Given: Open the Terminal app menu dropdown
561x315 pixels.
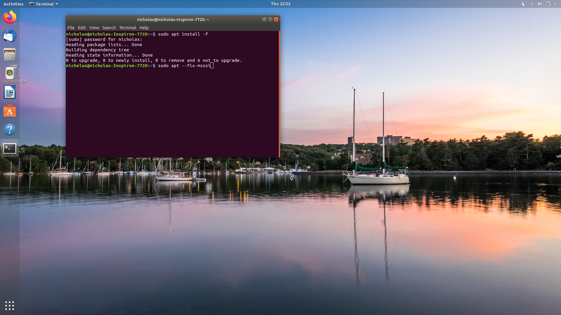Looking at the screenshot, I should 44,4.
